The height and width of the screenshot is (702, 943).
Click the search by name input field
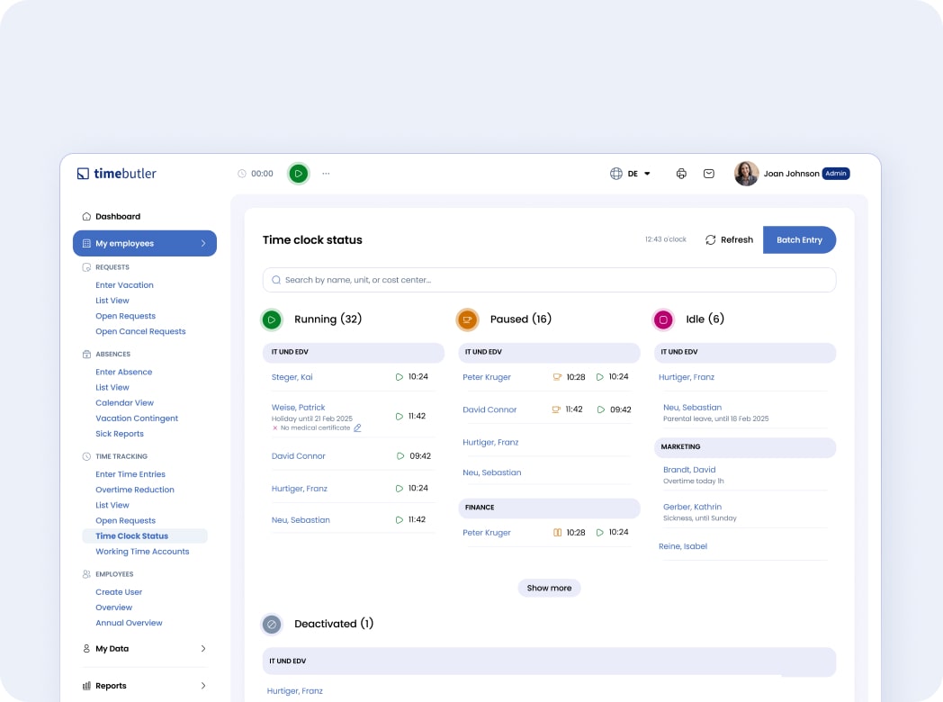click(549, 280)
